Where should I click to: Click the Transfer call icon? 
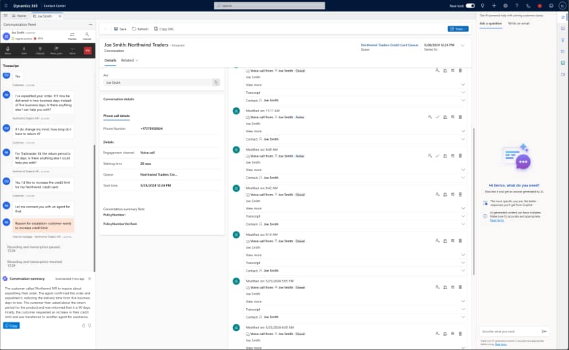(x=72, y=37)
